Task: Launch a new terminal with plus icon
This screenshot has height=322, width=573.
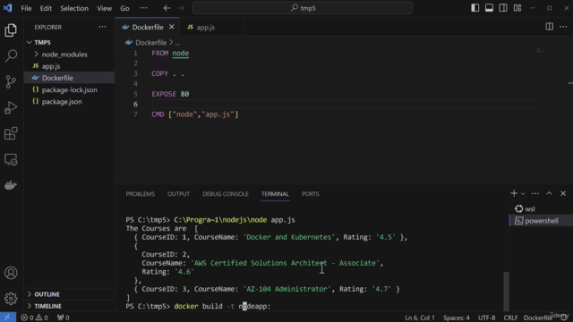Action: [514, 193]
